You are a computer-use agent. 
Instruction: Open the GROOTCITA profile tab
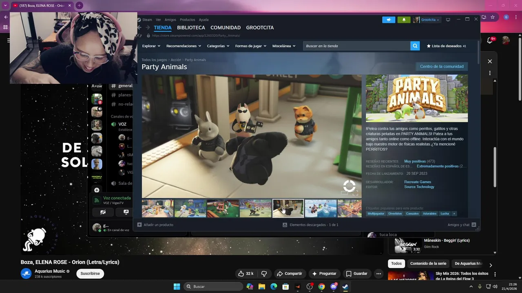tap(260, 28)
